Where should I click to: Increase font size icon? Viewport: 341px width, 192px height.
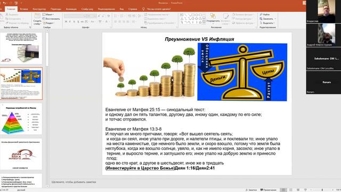[99, 16]
